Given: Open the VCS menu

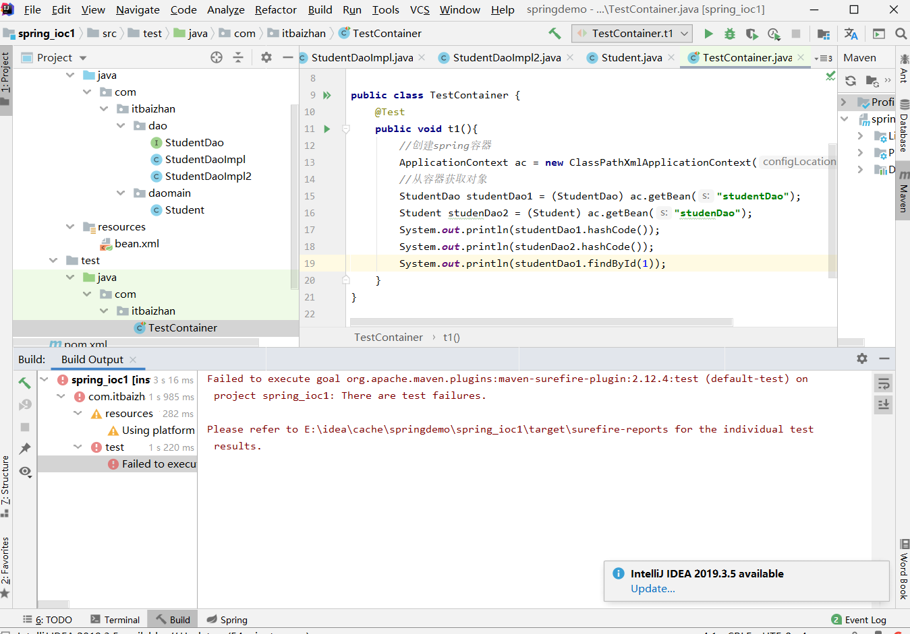Looking at the screenshot, I should tap(420, 9).
